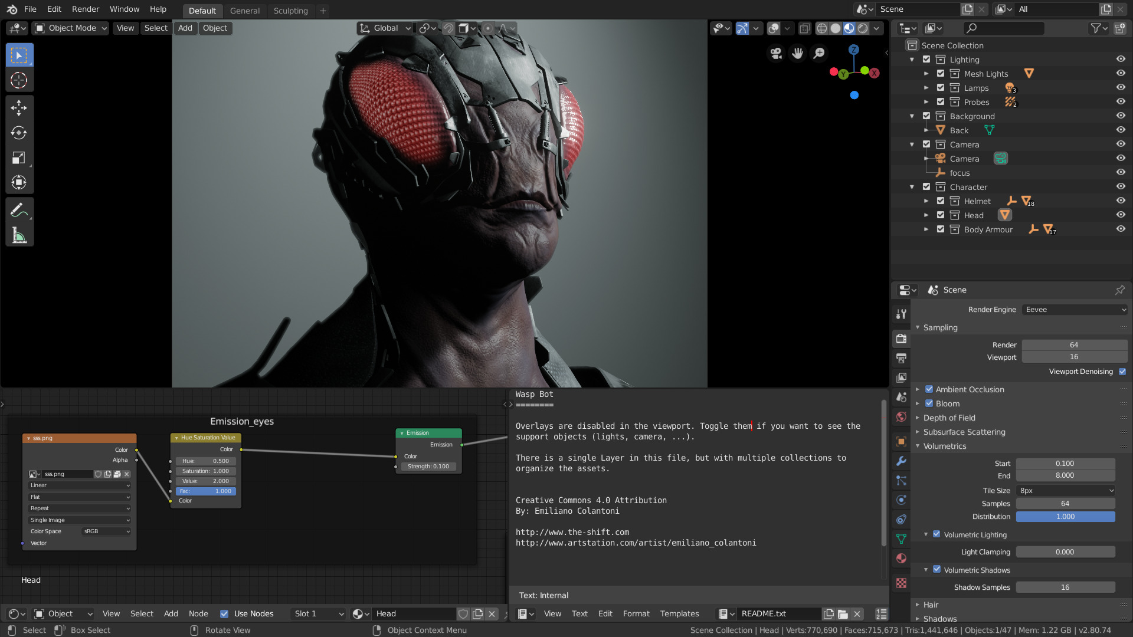Open the Render Engine dropdown
This screenshot has width=1133, height=637.
tap(1075, 310)
